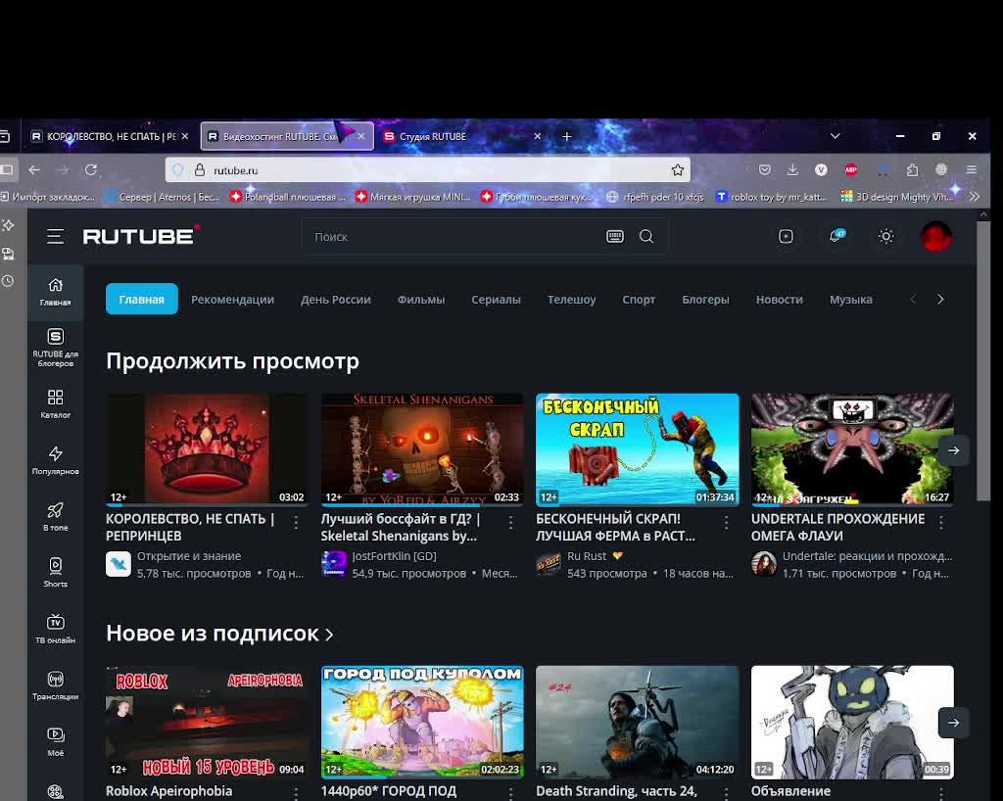
Task: Reload the page with refresh button
Action: pos(91,170)
